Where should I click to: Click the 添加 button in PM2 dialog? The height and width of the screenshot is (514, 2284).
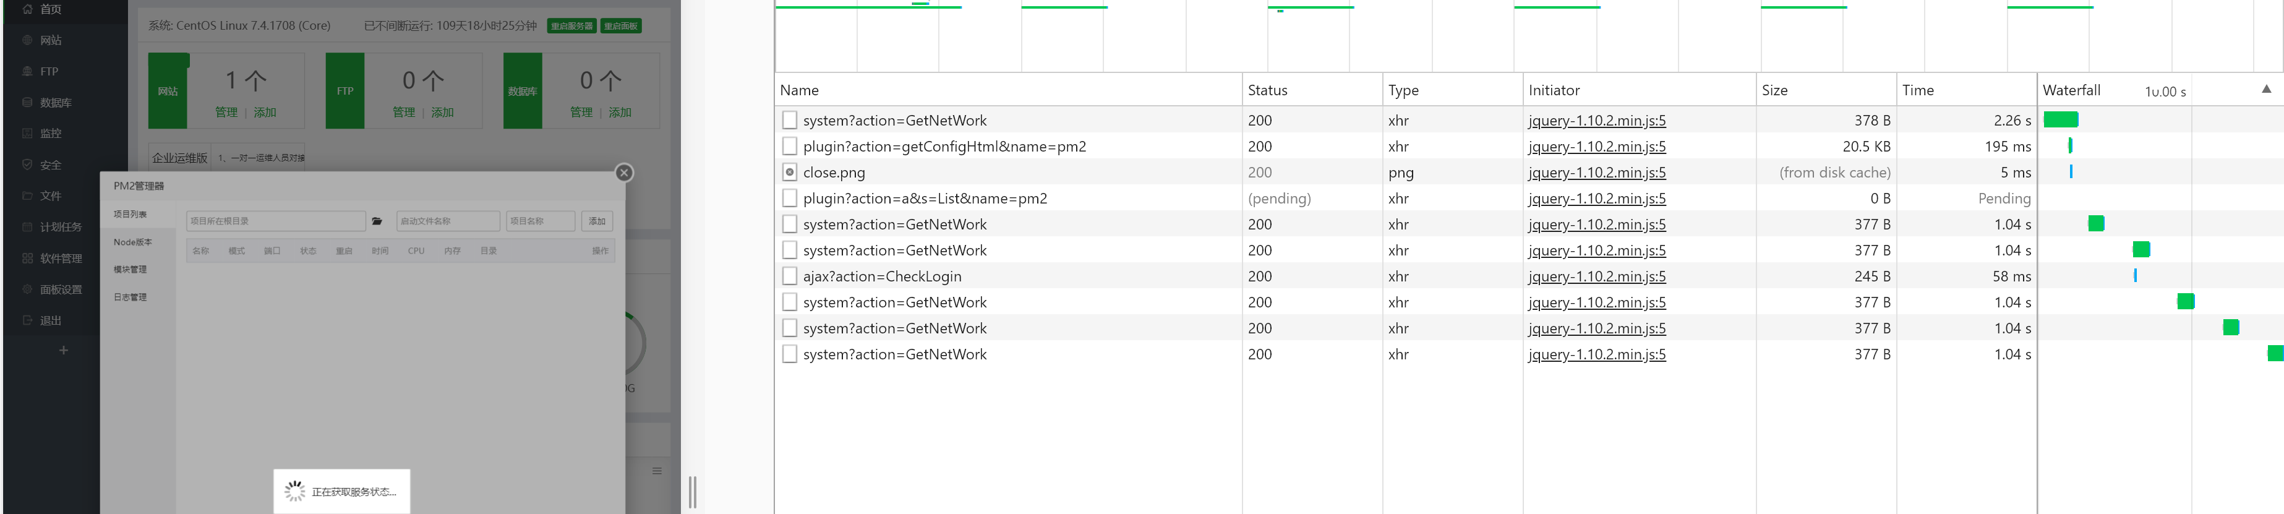(597, 221)
